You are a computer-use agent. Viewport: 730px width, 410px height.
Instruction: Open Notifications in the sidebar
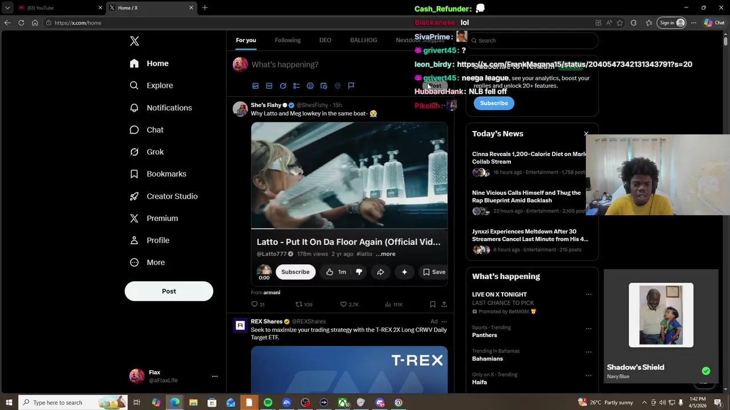coord(161,108)
